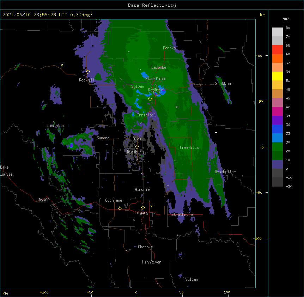Click the Blackfalds city label

tap(156, 79)
